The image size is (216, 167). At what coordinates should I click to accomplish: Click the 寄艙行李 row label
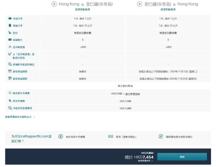pos(18,26)
